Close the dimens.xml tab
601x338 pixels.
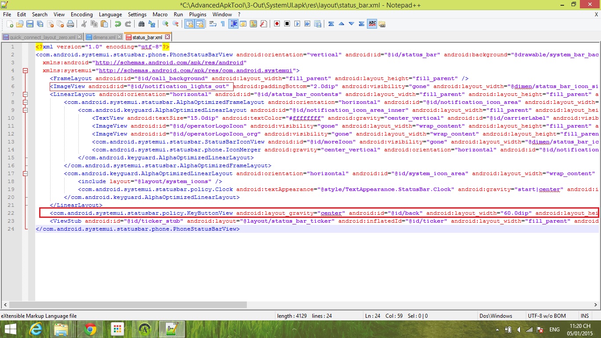pyautogui.click(x=120, y=37)
